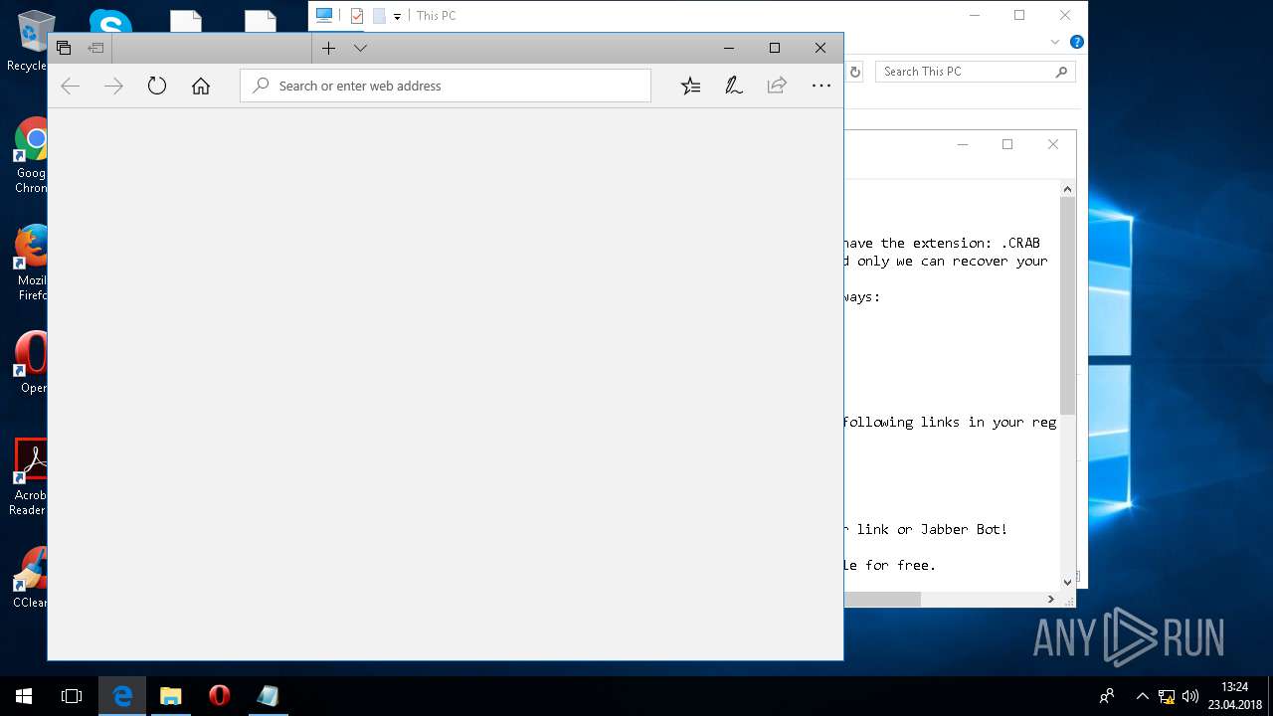
Task: Share the page from Edge toolbar
Action: 777,86
